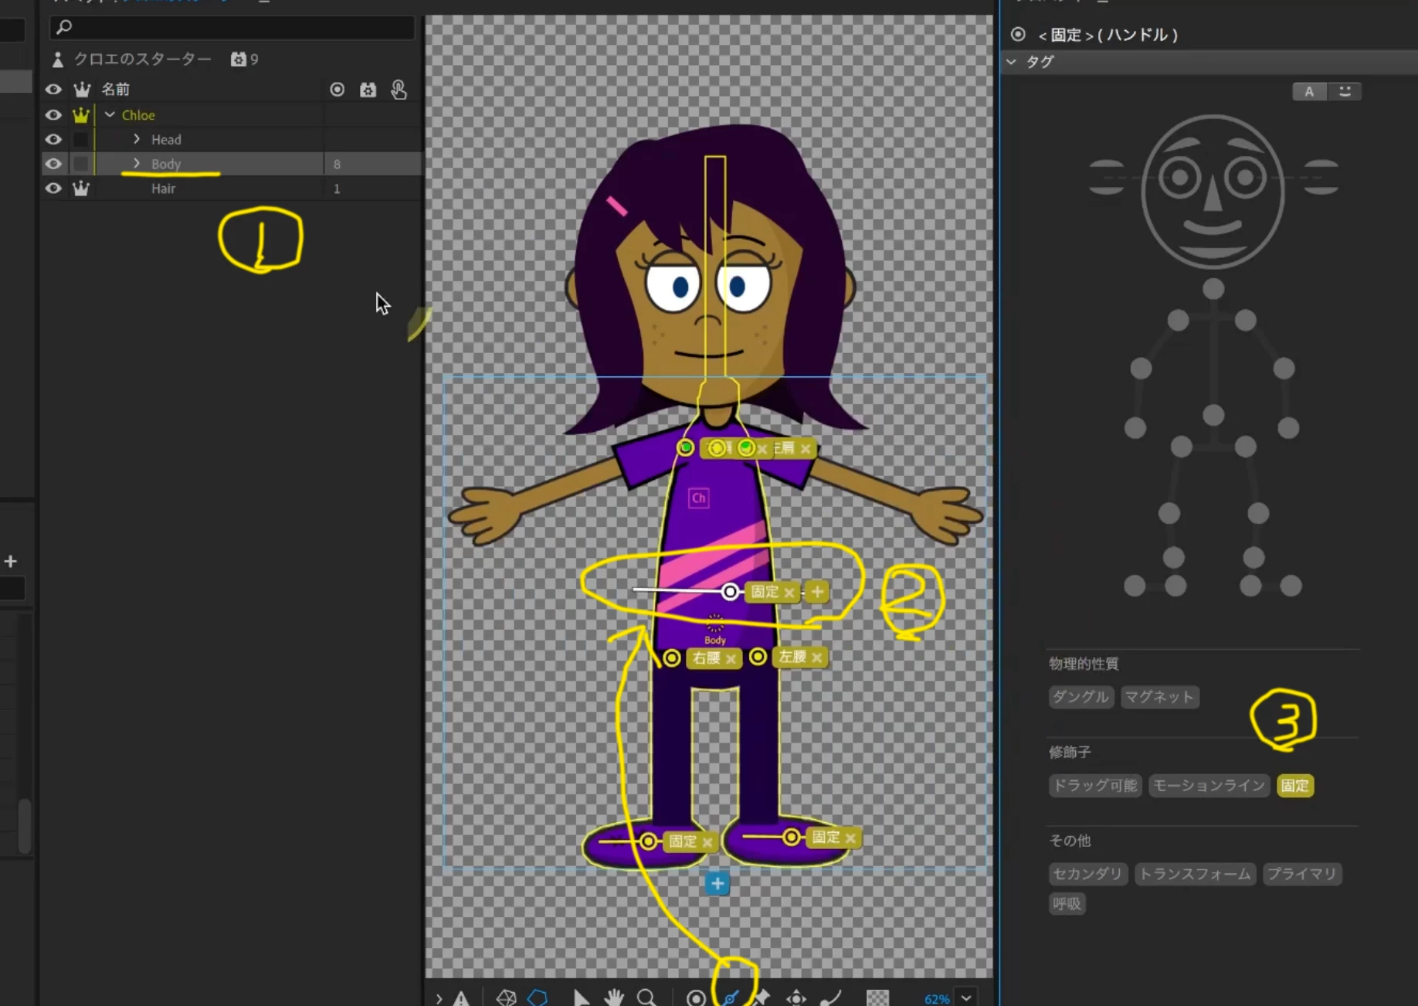Click the face diagram in tag map
The image size is (1418, 1006).
tap(1213, 192)
